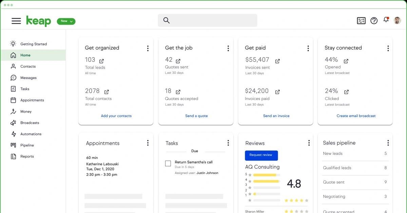This screenshot has width=407, height=213.
Task: Open the Sales pipeline card options menu
Action: click(x=388, y=142)
